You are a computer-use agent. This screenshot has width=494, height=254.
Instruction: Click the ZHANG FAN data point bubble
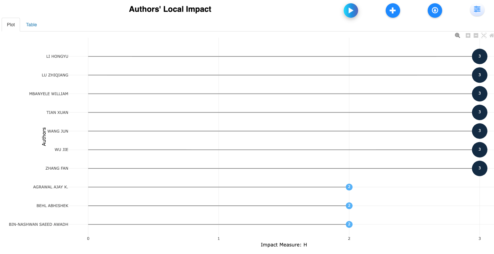pos(479,168)
